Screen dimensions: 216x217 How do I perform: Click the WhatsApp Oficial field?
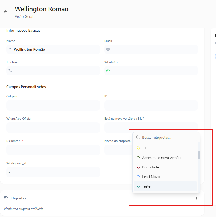(53, 128)
